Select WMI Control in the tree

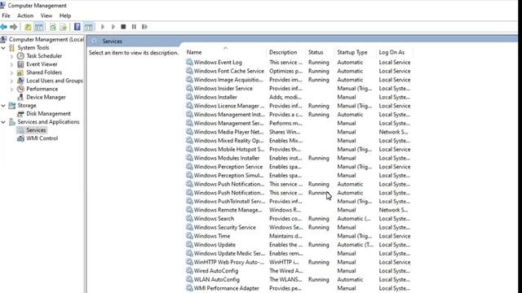[x=42, y=138]
